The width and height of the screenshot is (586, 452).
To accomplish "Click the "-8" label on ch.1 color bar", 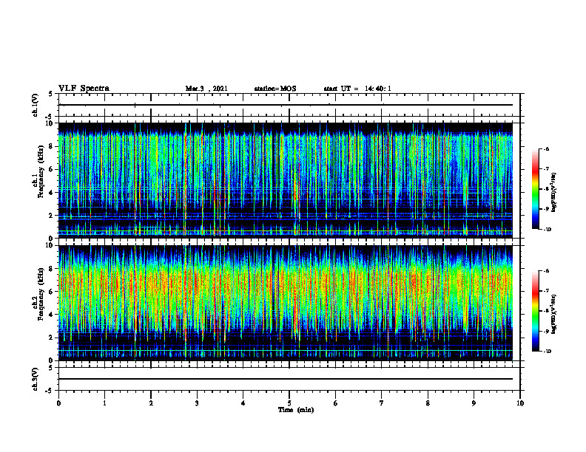I will (546, 189).
